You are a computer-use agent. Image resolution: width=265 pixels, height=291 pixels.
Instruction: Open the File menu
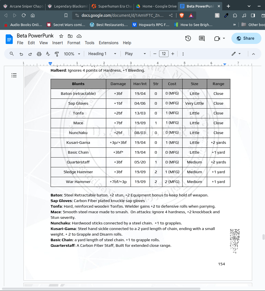pyautogui.click(x=20, y=43)
